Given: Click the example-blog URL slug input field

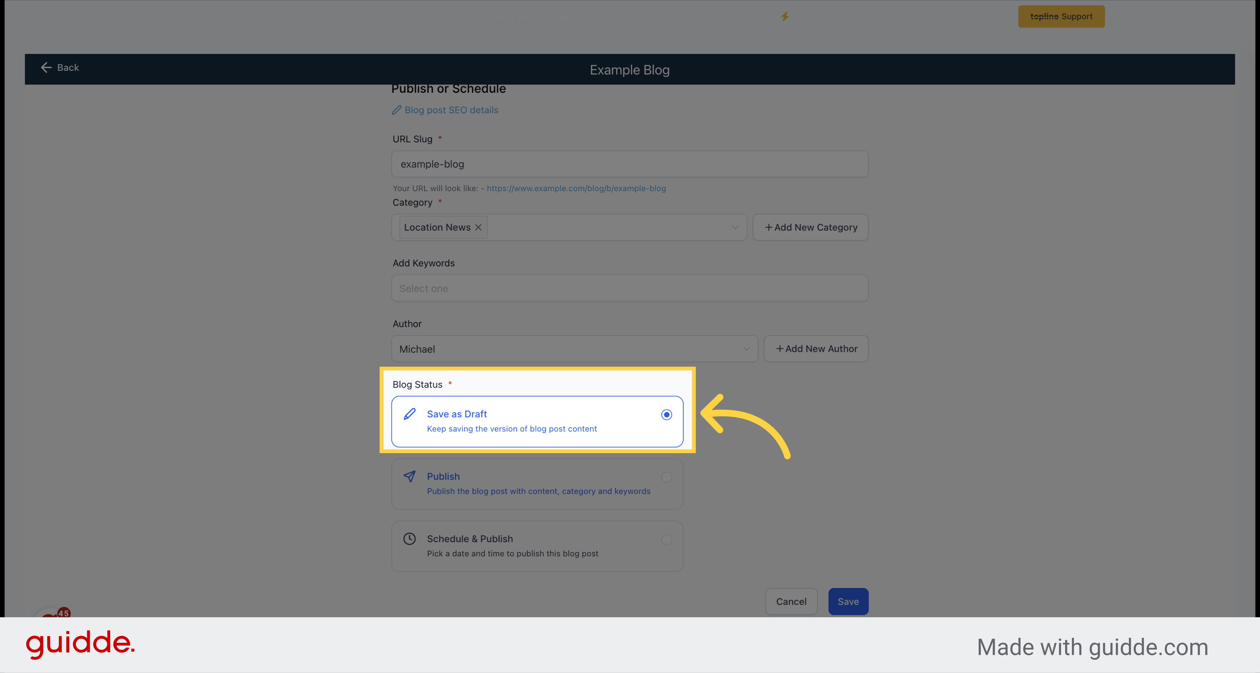Looking at the screenshot, I should click(630, 164).
